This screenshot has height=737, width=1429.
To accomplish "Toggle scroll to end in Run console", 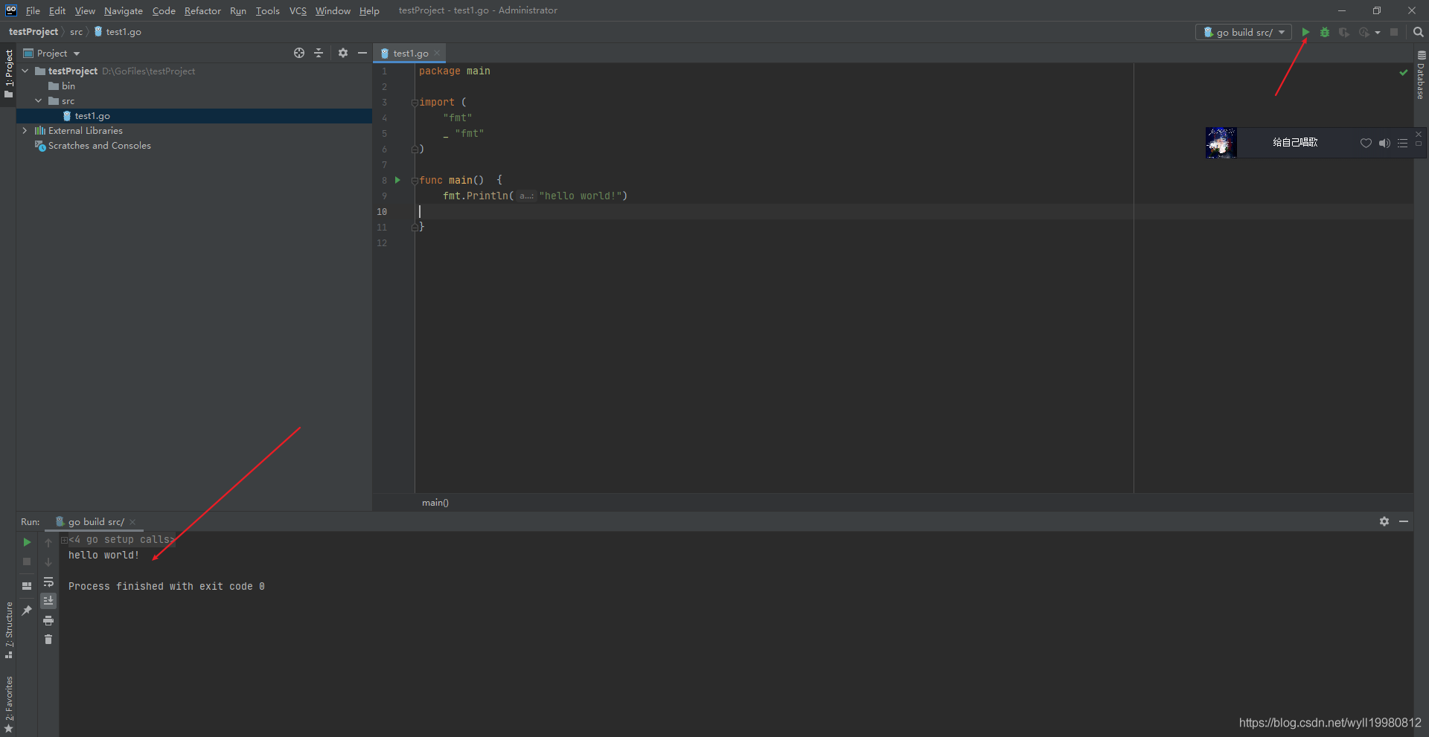I will 48,601.
